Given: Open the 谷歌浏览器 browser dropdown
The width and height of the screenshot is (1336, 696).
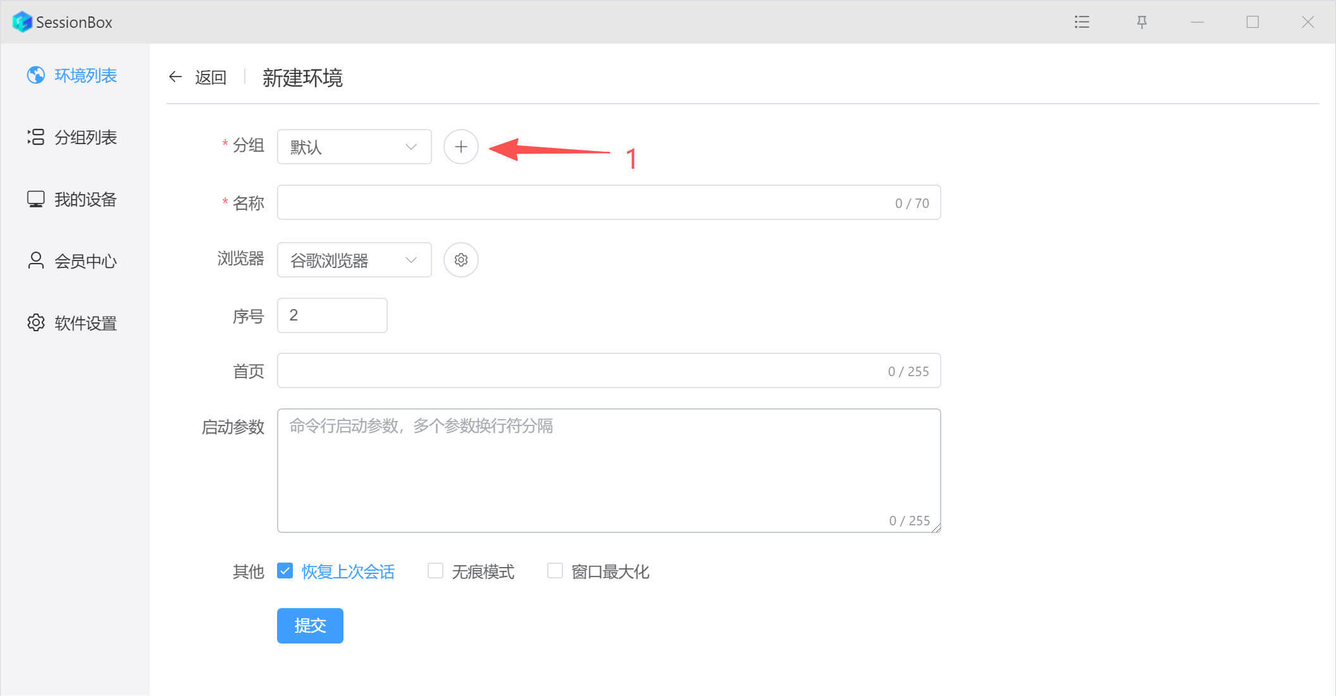Looking at the screenshot, I should pos(354,260).
